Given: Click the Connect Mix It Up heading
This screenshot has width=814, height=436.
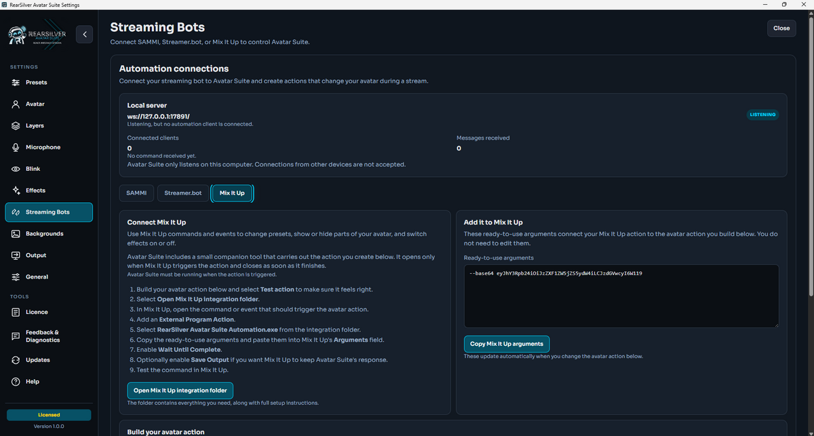Looking at the screenshot, I should (x=157, y=222).
